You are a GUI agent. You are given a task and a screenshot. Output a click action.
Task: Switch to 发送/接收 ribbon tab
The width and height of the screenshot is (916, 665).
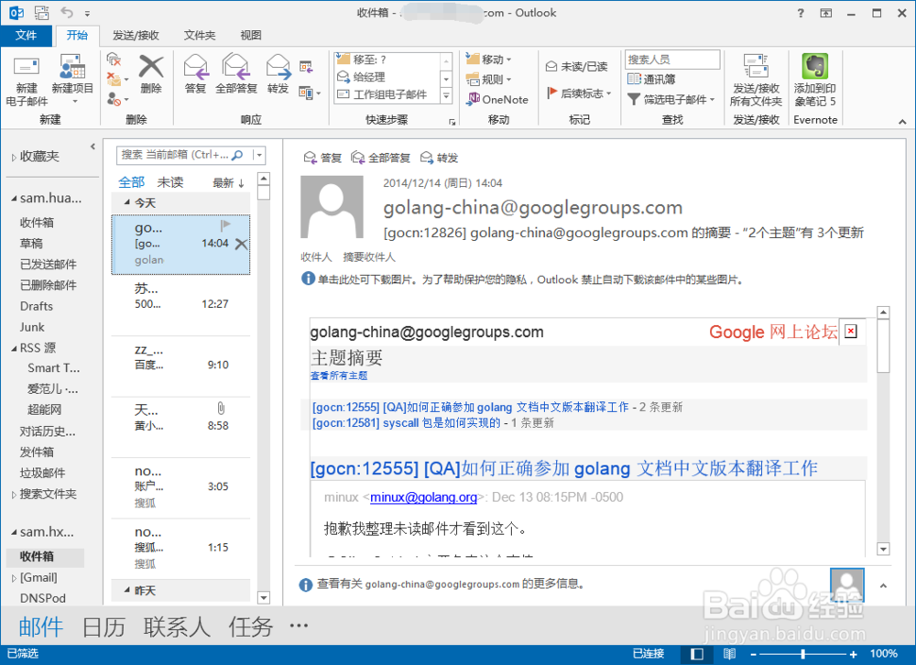point(136,36)
